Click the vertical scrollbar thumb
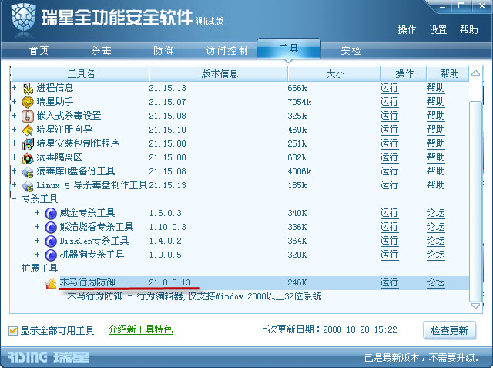Viewport: 493px width, 368px height. 476,201
